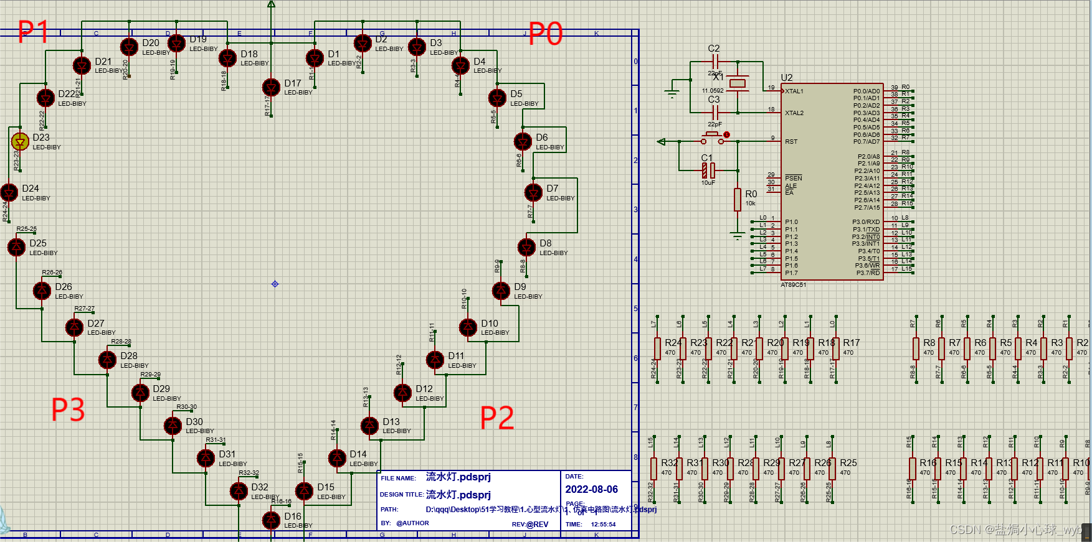Viewport: 1092px width, 542px height.
Task: Click the XTAL1 pin label on U2
Action: (794, 91)
